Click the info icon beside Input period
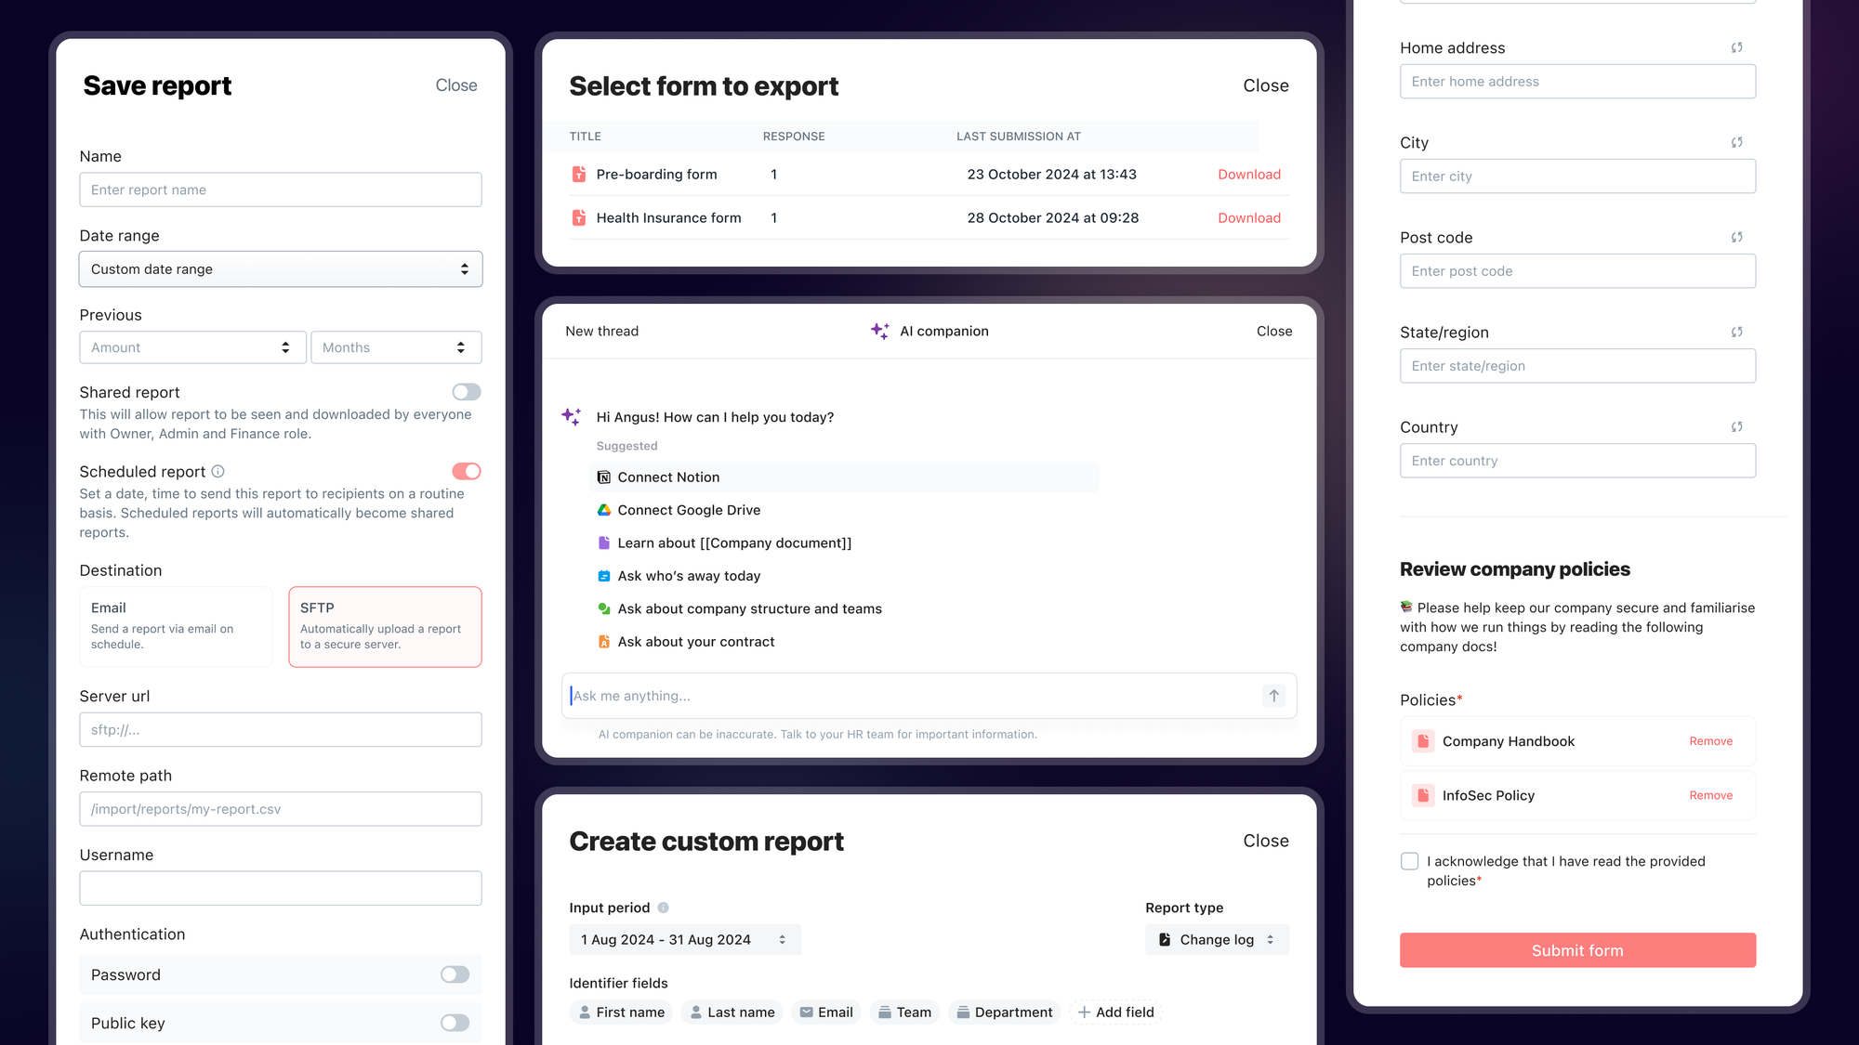Screen dimensions: 1859x1045 pos(666,908)
